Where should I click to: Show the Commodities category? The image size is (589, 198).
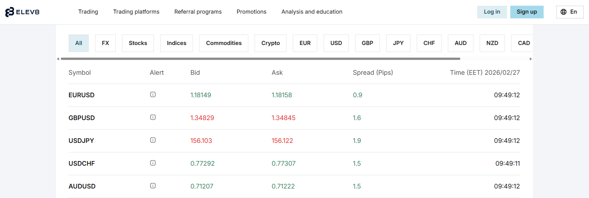(x=224, y=43)
